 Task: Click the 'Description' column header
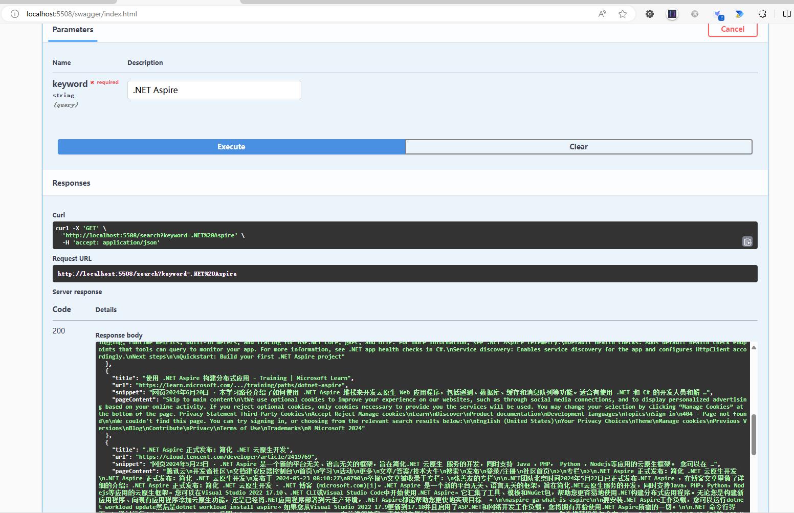tap(145, 63)
